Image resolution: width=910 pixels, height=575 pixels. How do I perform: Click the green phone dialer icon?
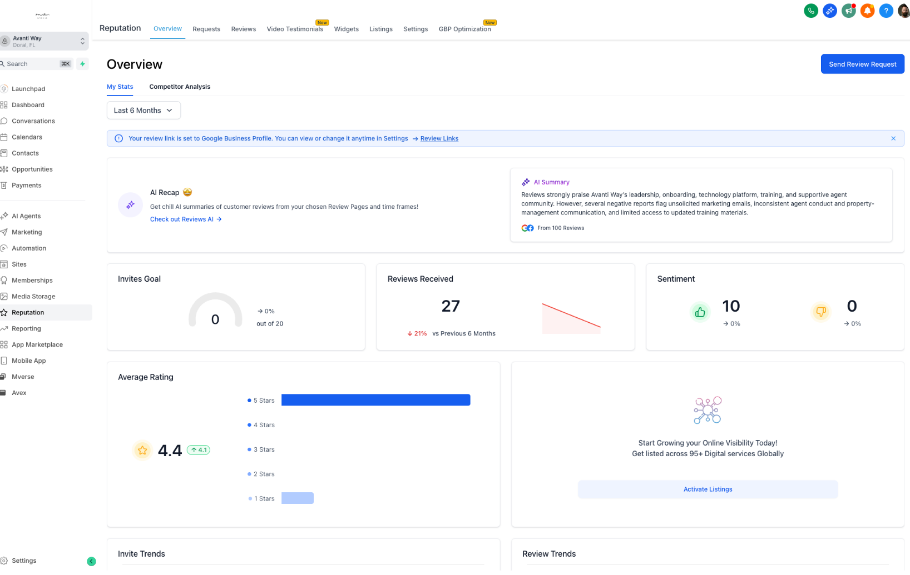pyautogui.click(x=810, y=11)
